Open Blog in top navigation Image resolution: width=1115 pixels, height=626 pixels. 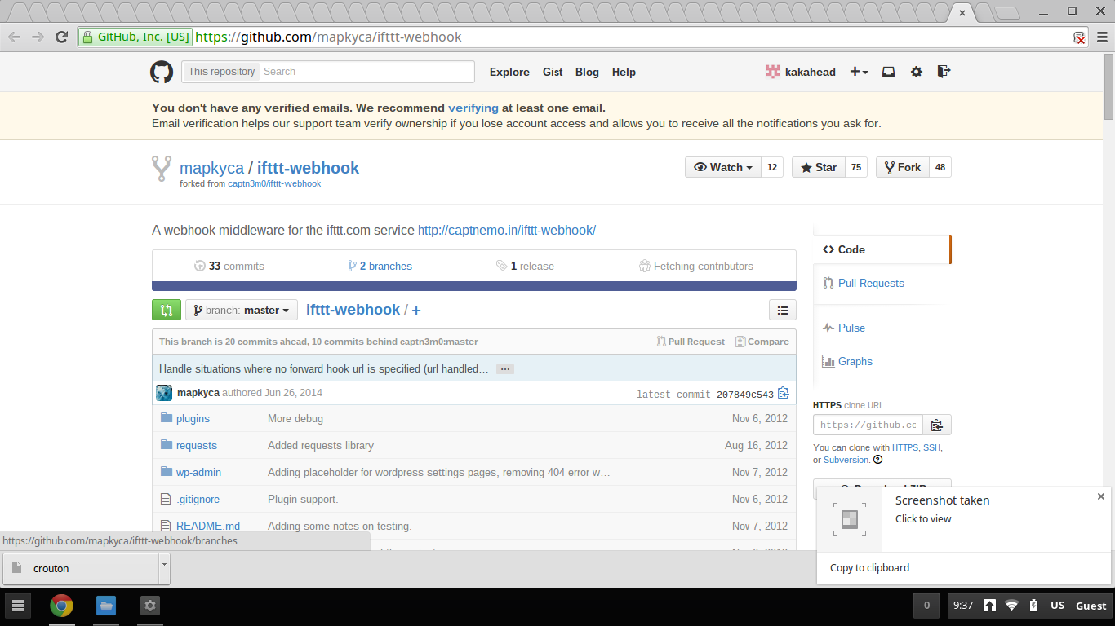587,72
